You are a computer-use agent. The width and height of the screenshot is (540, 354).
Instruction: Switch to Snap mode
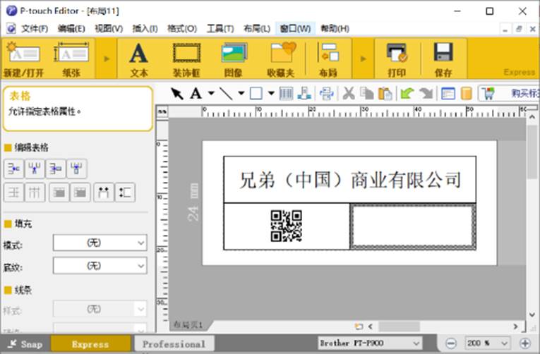(25, 343)
